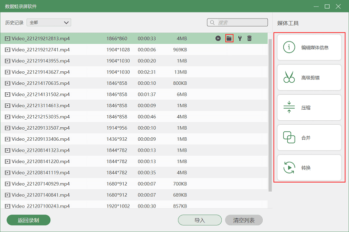Select Video_221219212741.mp4 row
The height and width of the screenshot is (232, 349).
coord(134,50)
